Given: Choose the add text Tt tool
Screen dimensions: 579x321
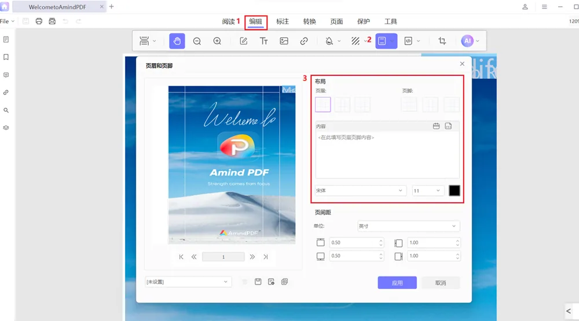Looking at the screenshot, I should pos(263,41).
